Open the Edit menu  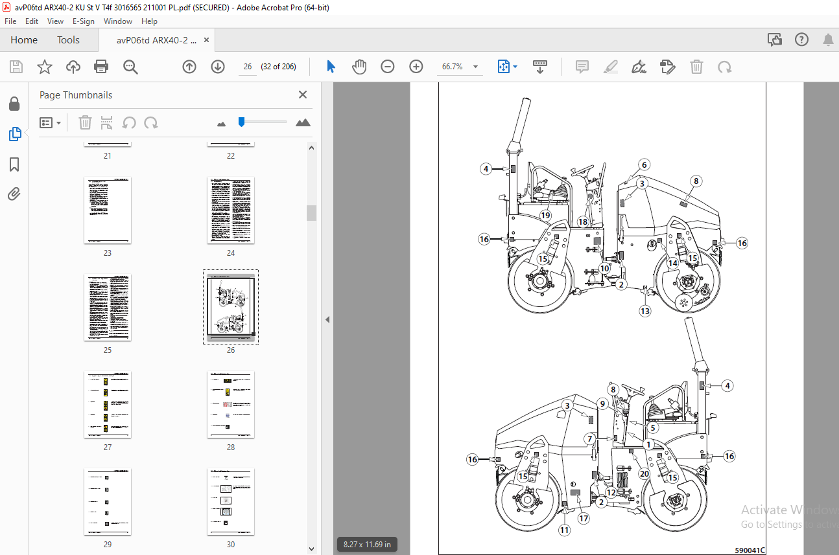(32, 21)
